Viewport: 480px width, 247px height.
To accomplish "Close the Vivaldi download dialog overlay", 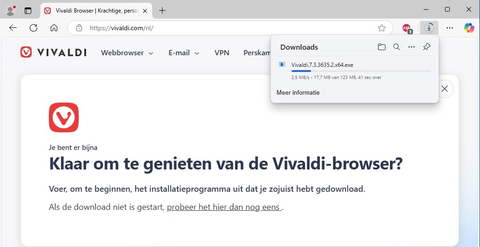I will tap(445, 88).
